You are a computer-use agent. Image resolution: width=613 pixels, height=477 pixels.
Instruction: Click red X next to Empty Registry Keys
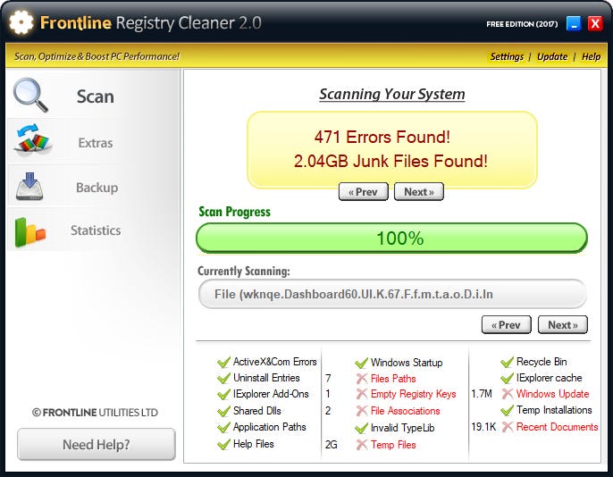tap(362, 394)
